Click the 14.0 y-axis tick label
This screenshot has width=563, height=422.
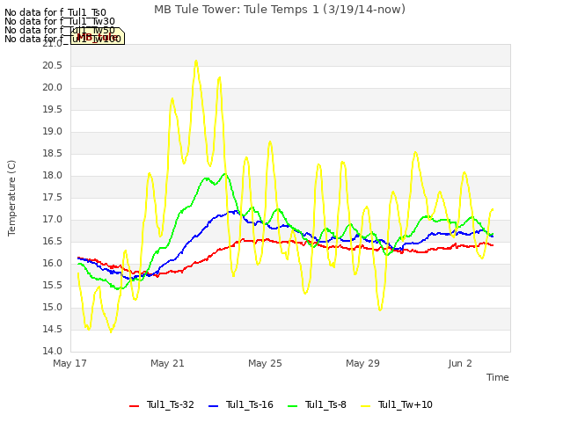(53, 352)
